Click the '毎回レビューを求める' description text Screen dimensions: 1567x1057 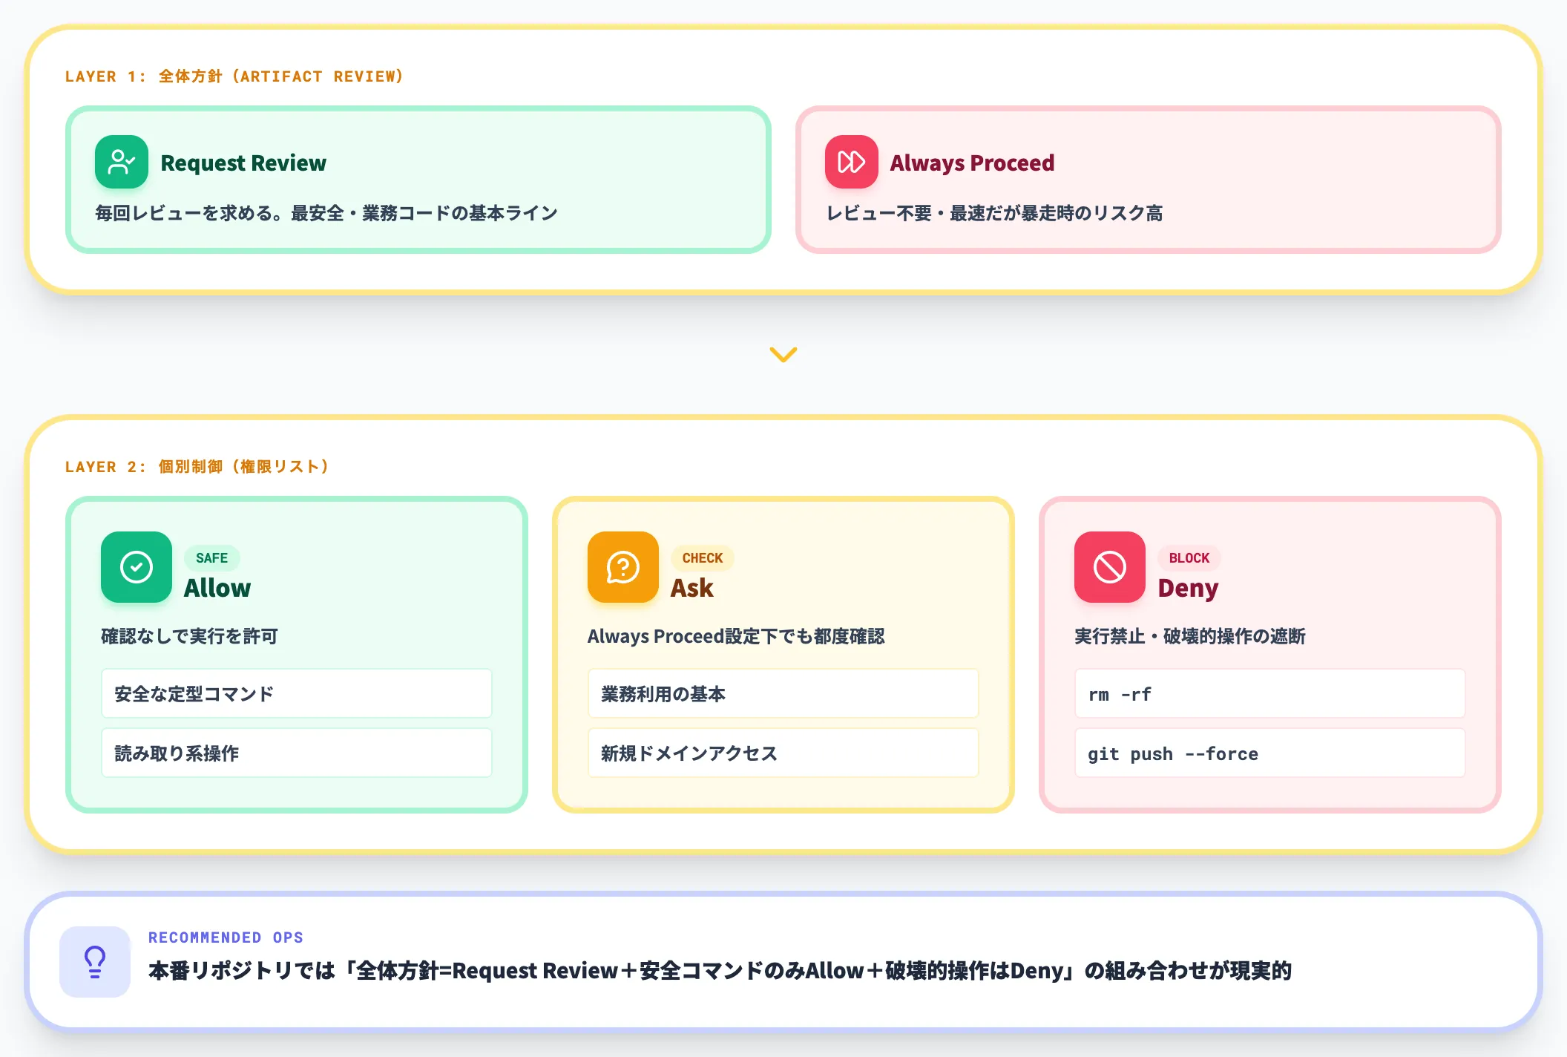pos(326,213)
